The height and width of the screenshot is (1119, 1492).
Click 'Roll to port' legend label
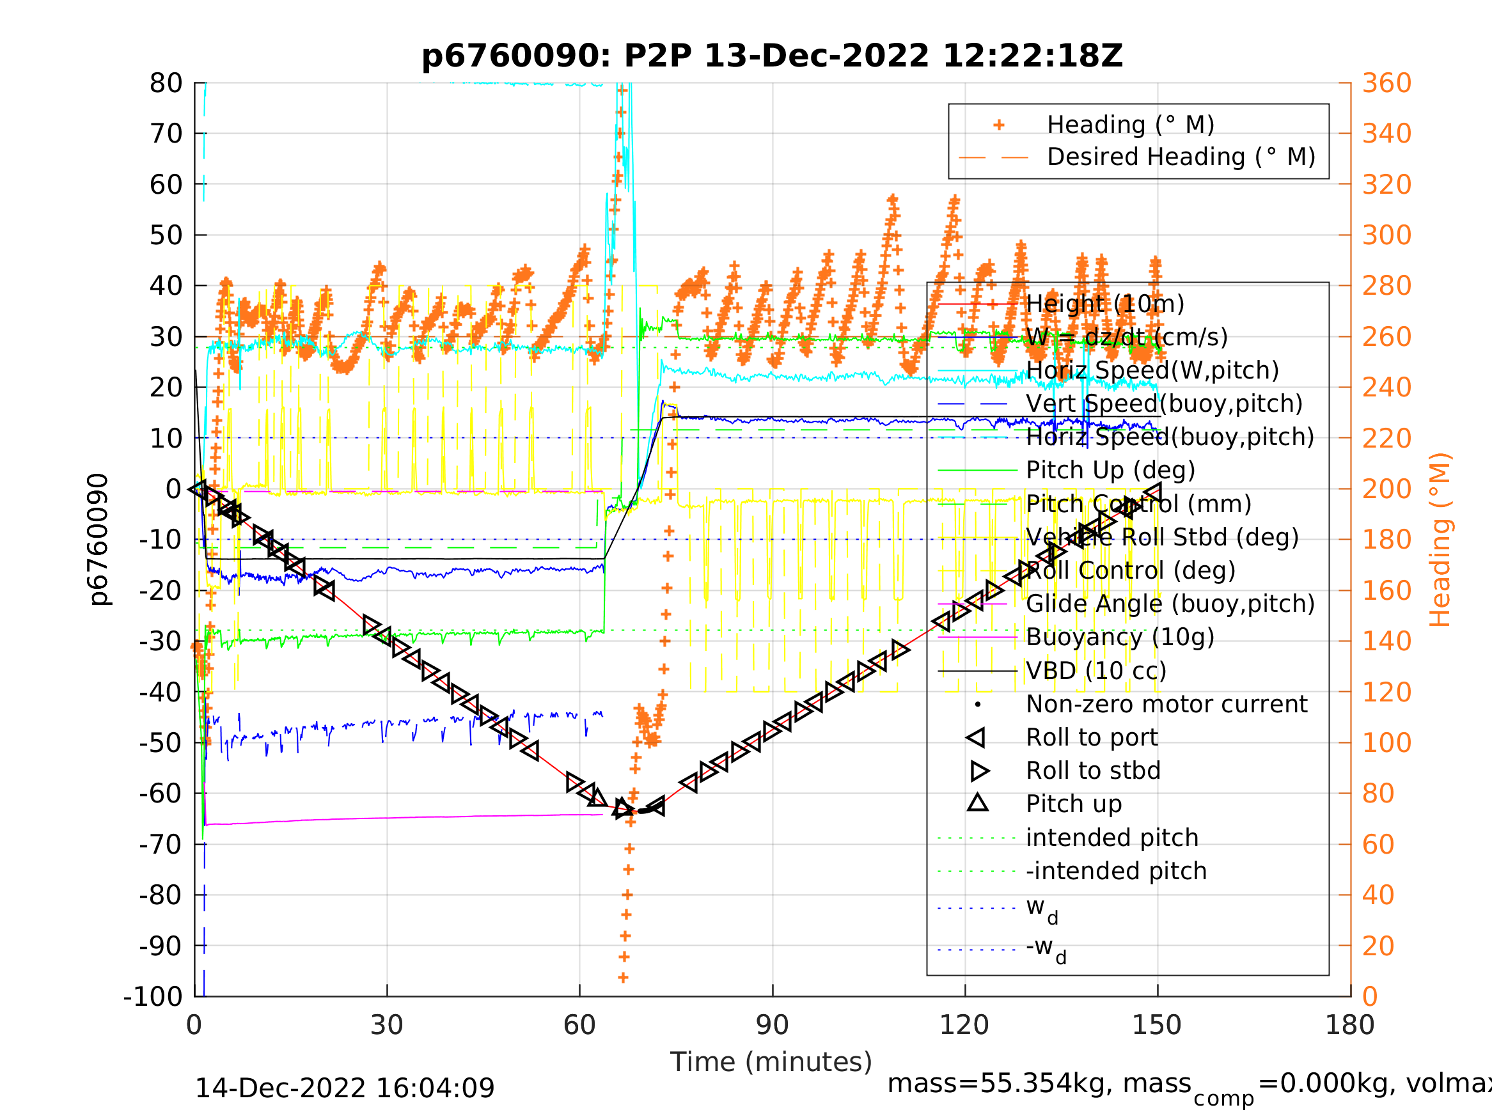(1092, 737)
